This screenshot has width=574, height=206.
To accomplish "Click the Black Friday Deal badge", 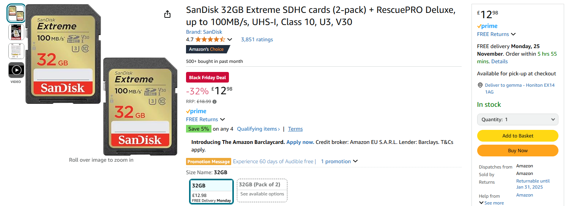I will [207, 78].
